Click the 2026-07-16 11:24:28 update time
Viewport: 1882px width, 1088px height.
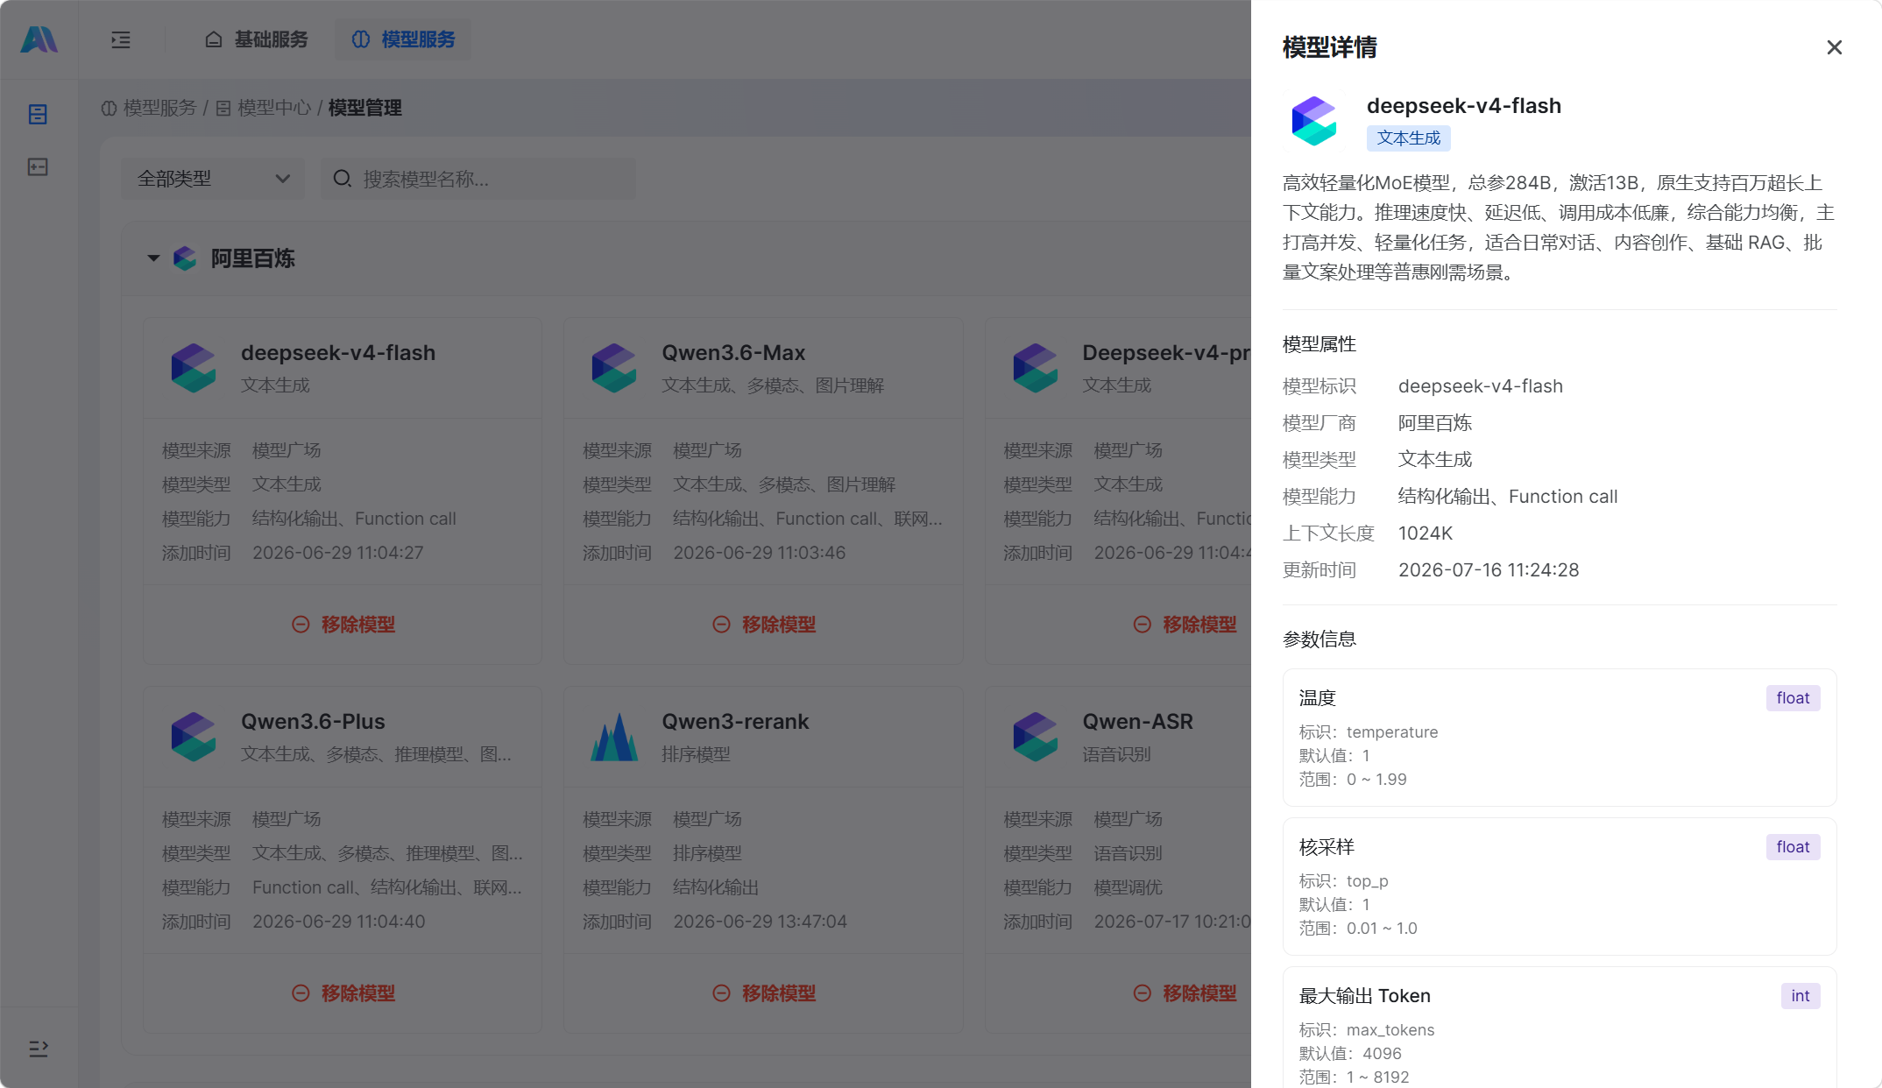(x=1489, y=570)
